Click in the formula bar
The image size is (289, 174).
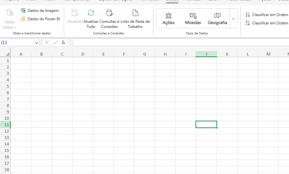tap(181, 42)
